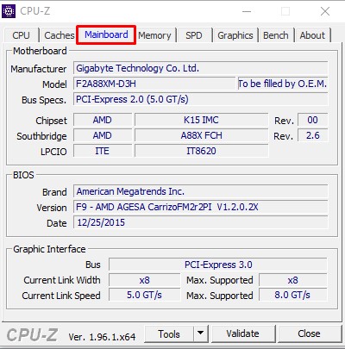Click Graphic Interface Bus PCI-Express 3.0
This screenshot has width=345, height=349.
click(x=218, y=265)
